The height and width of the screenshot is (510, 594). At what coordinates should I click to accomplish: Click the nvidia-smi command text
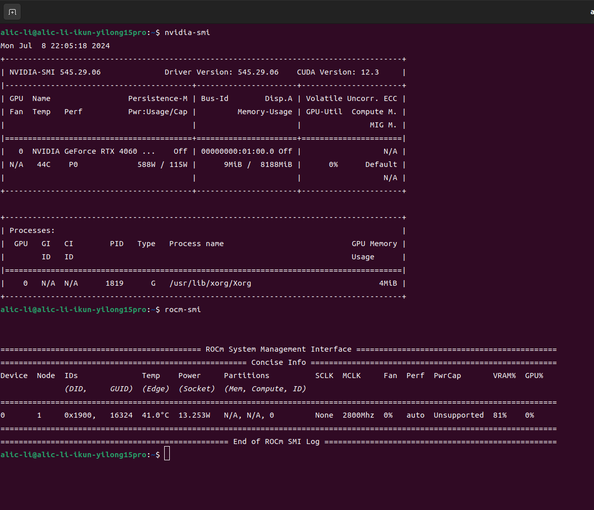(x=187, y=32)
